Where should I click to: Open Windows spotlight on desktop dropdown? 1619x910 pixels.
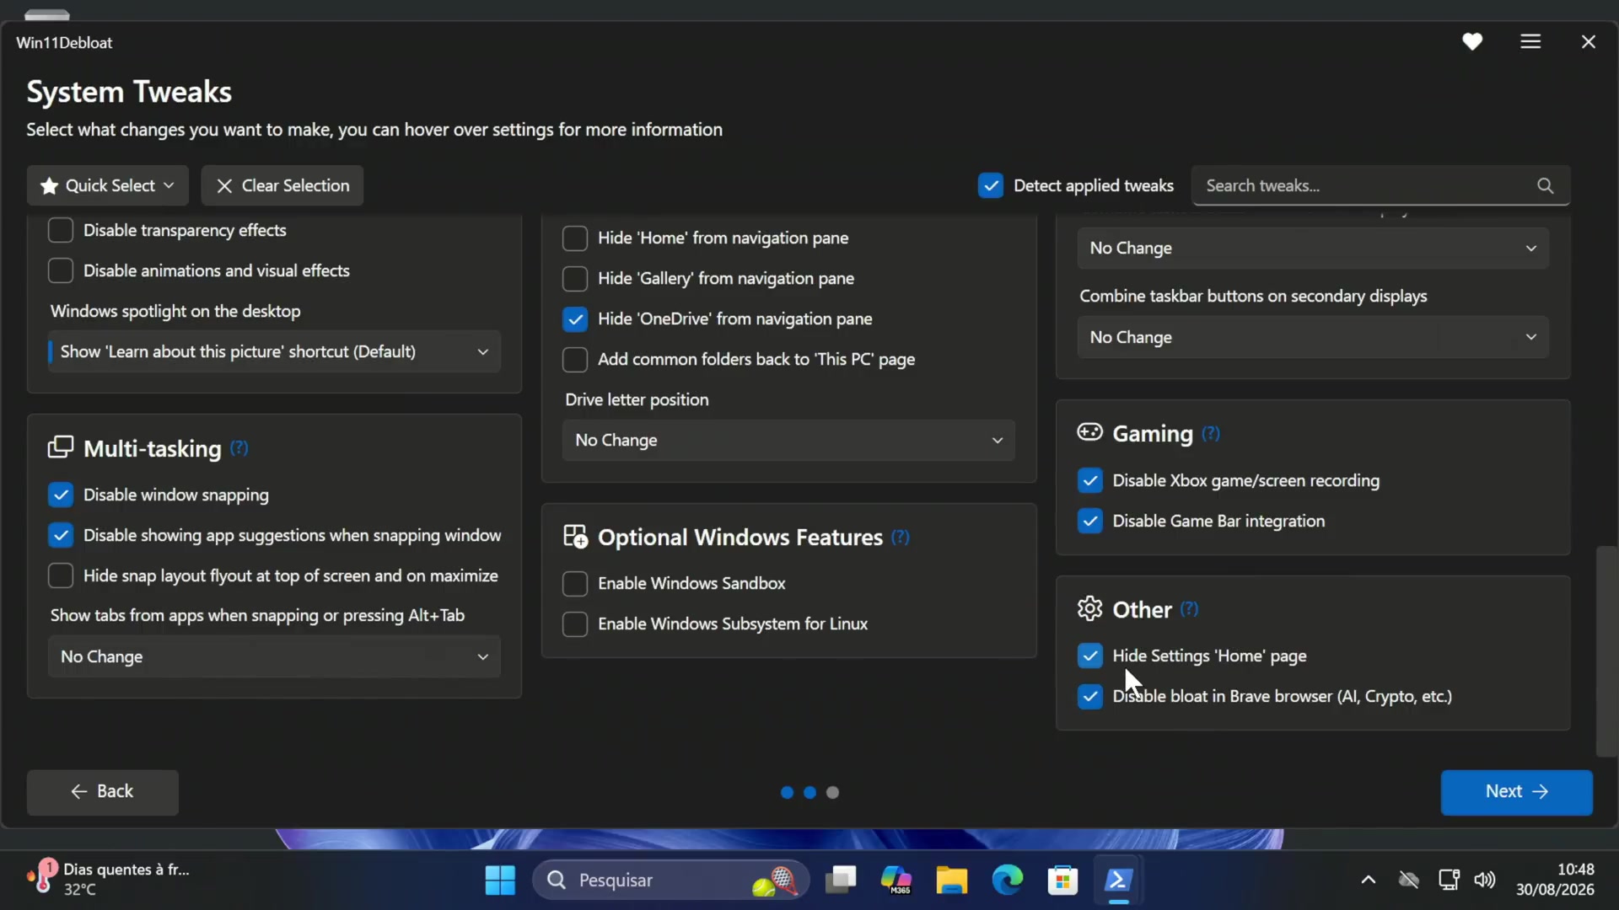click(x=274, y=351)
